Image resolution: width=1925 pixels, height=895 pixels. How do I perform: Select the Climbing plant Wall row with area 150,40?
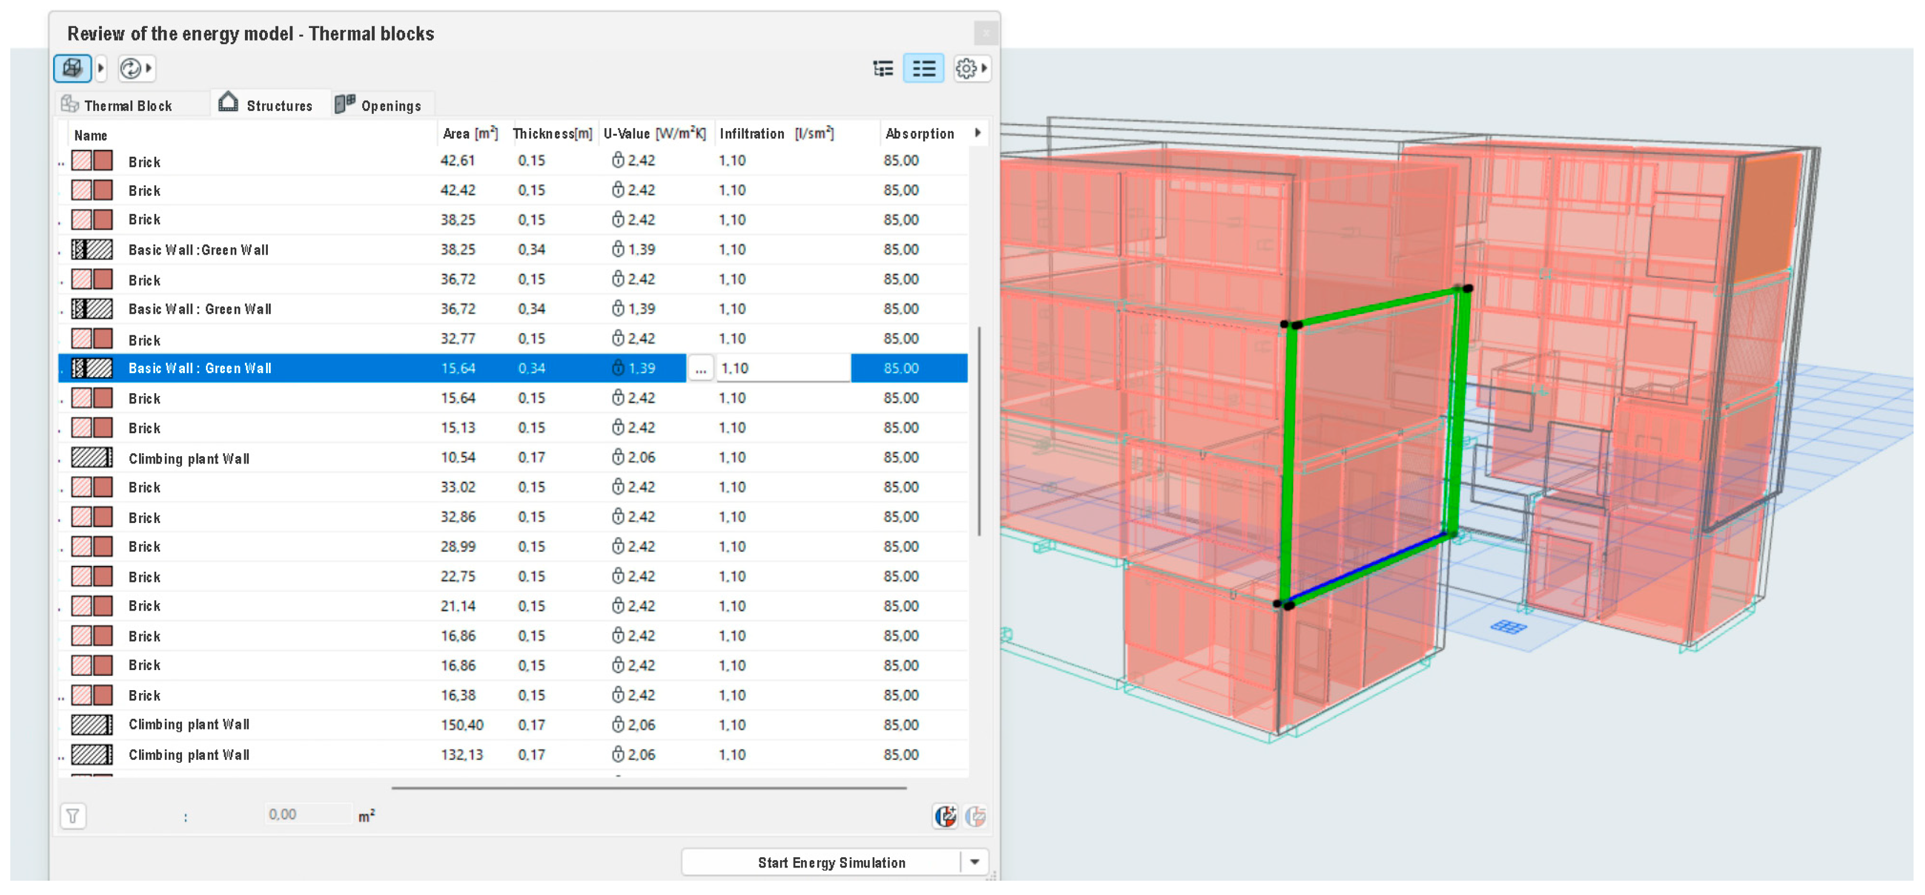[188, 724]
